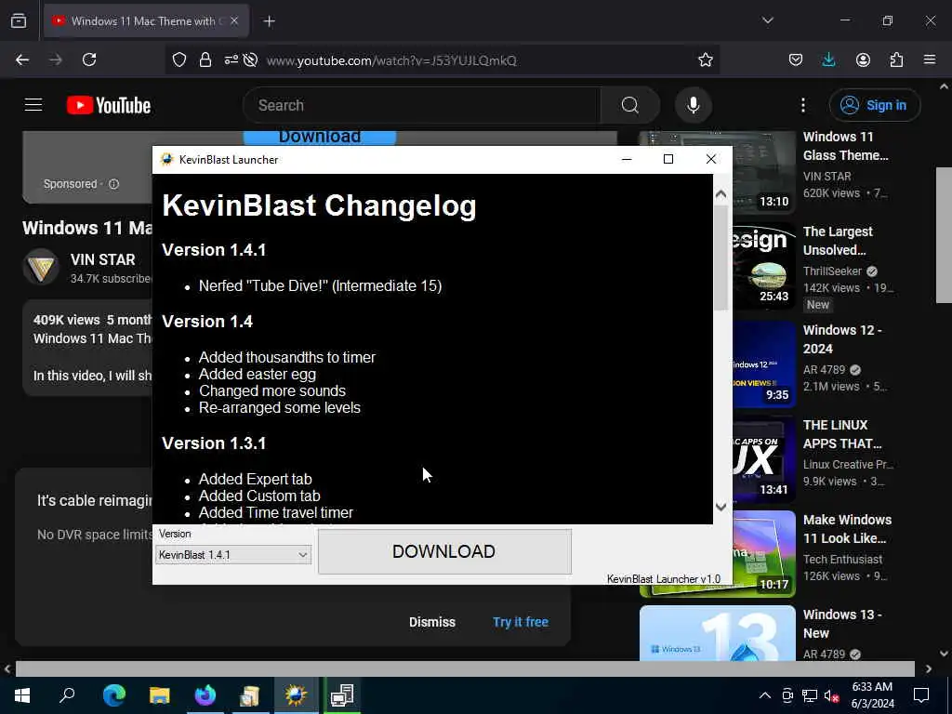Save page to Pocket

point(796,59)
